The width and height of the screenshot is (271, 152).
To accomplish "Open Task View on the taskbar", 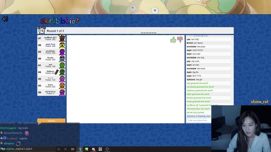I will tap(66, 149).
